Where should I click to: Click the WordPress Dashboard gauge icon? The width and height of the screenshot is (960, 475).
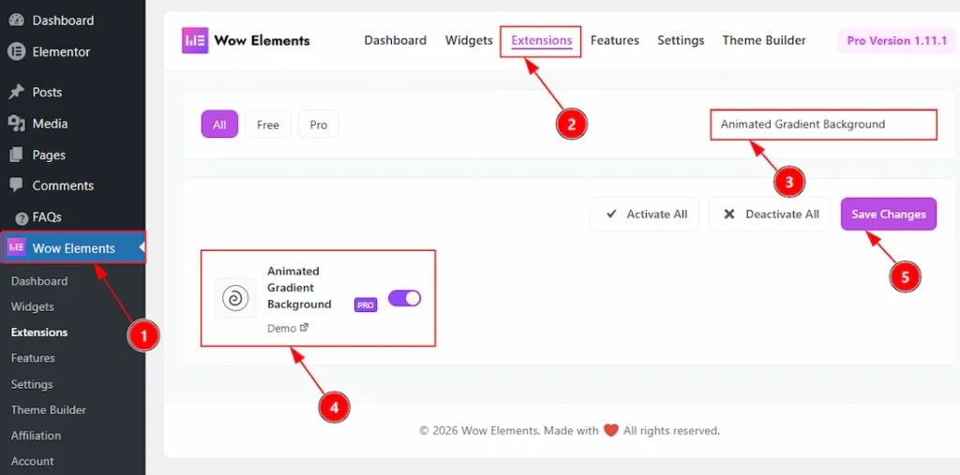point(17,21)
